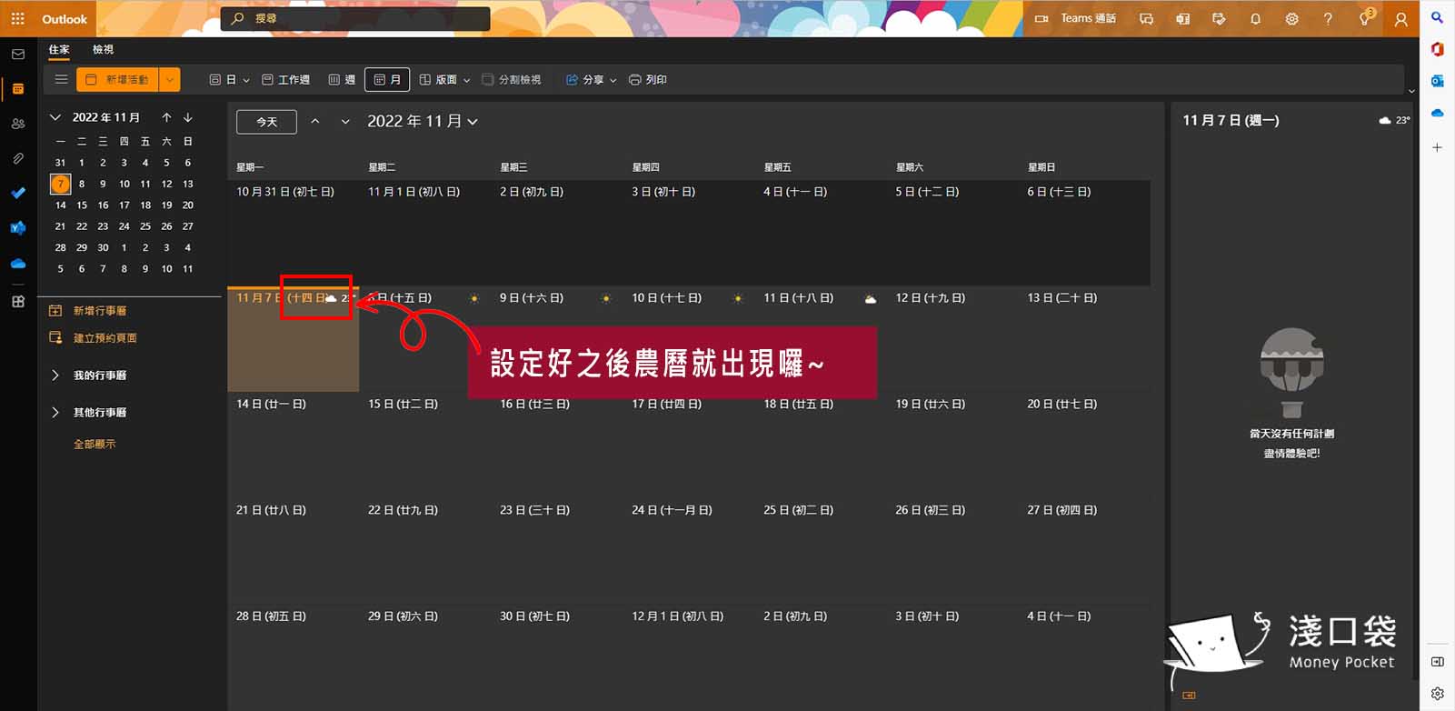
Task: Open the 分享 share dropdown
Action: [x=591, y=80]
